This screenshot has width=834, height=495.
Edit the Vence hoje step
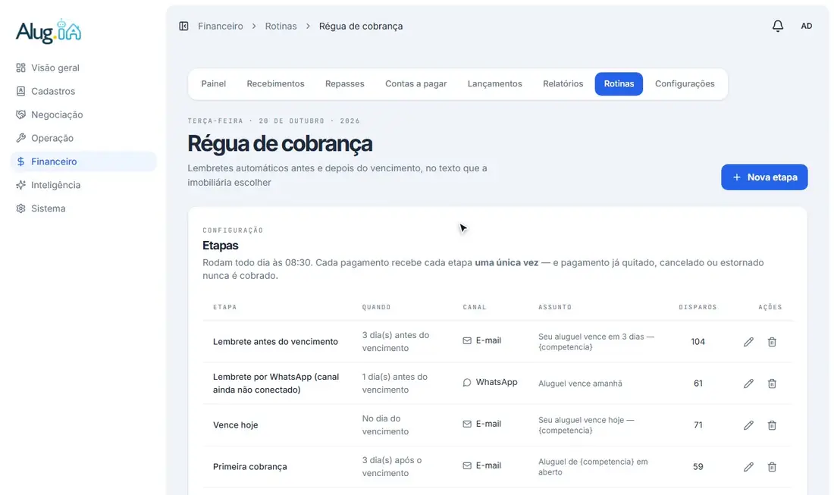click(x=748, y=425)
